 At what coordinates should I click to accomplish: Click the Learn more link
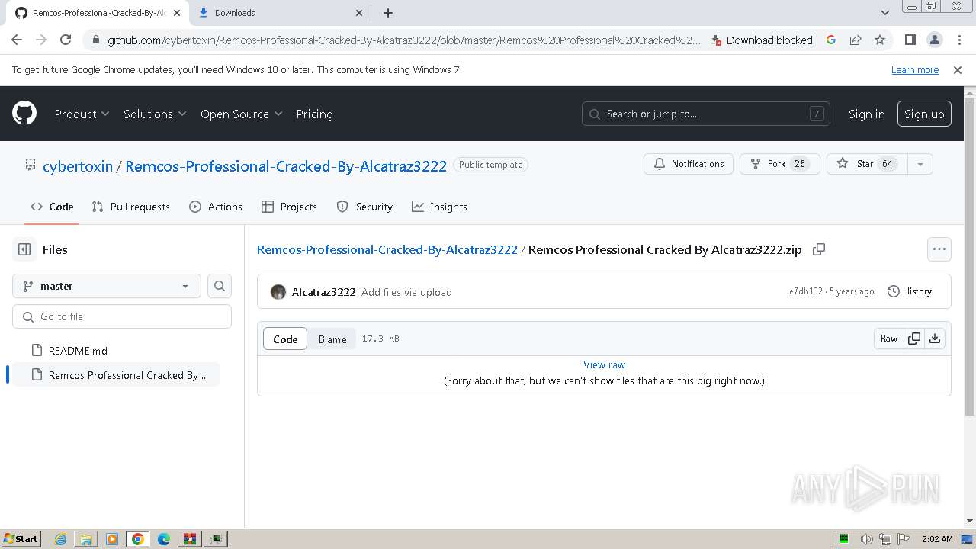[915, 69]
